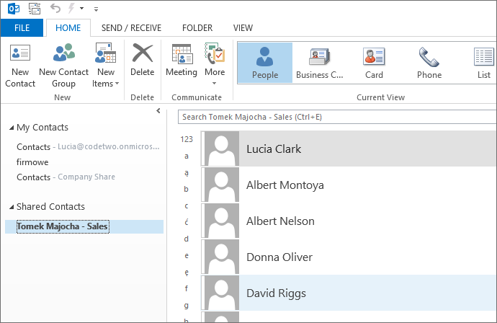Switch to People view
This screenshot has height=323, width=497.
click(265, 63)
